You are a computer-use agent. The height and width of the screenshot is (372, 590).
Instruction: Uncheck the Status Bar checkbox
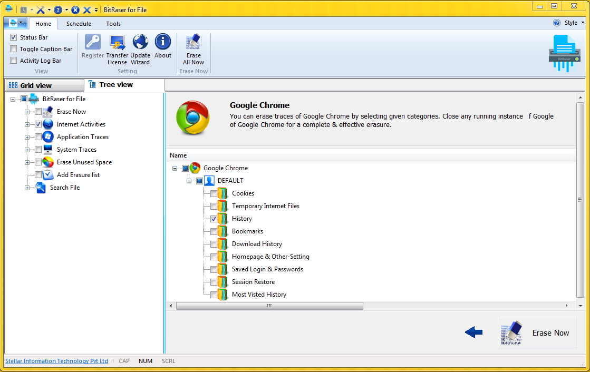(14, 37)
